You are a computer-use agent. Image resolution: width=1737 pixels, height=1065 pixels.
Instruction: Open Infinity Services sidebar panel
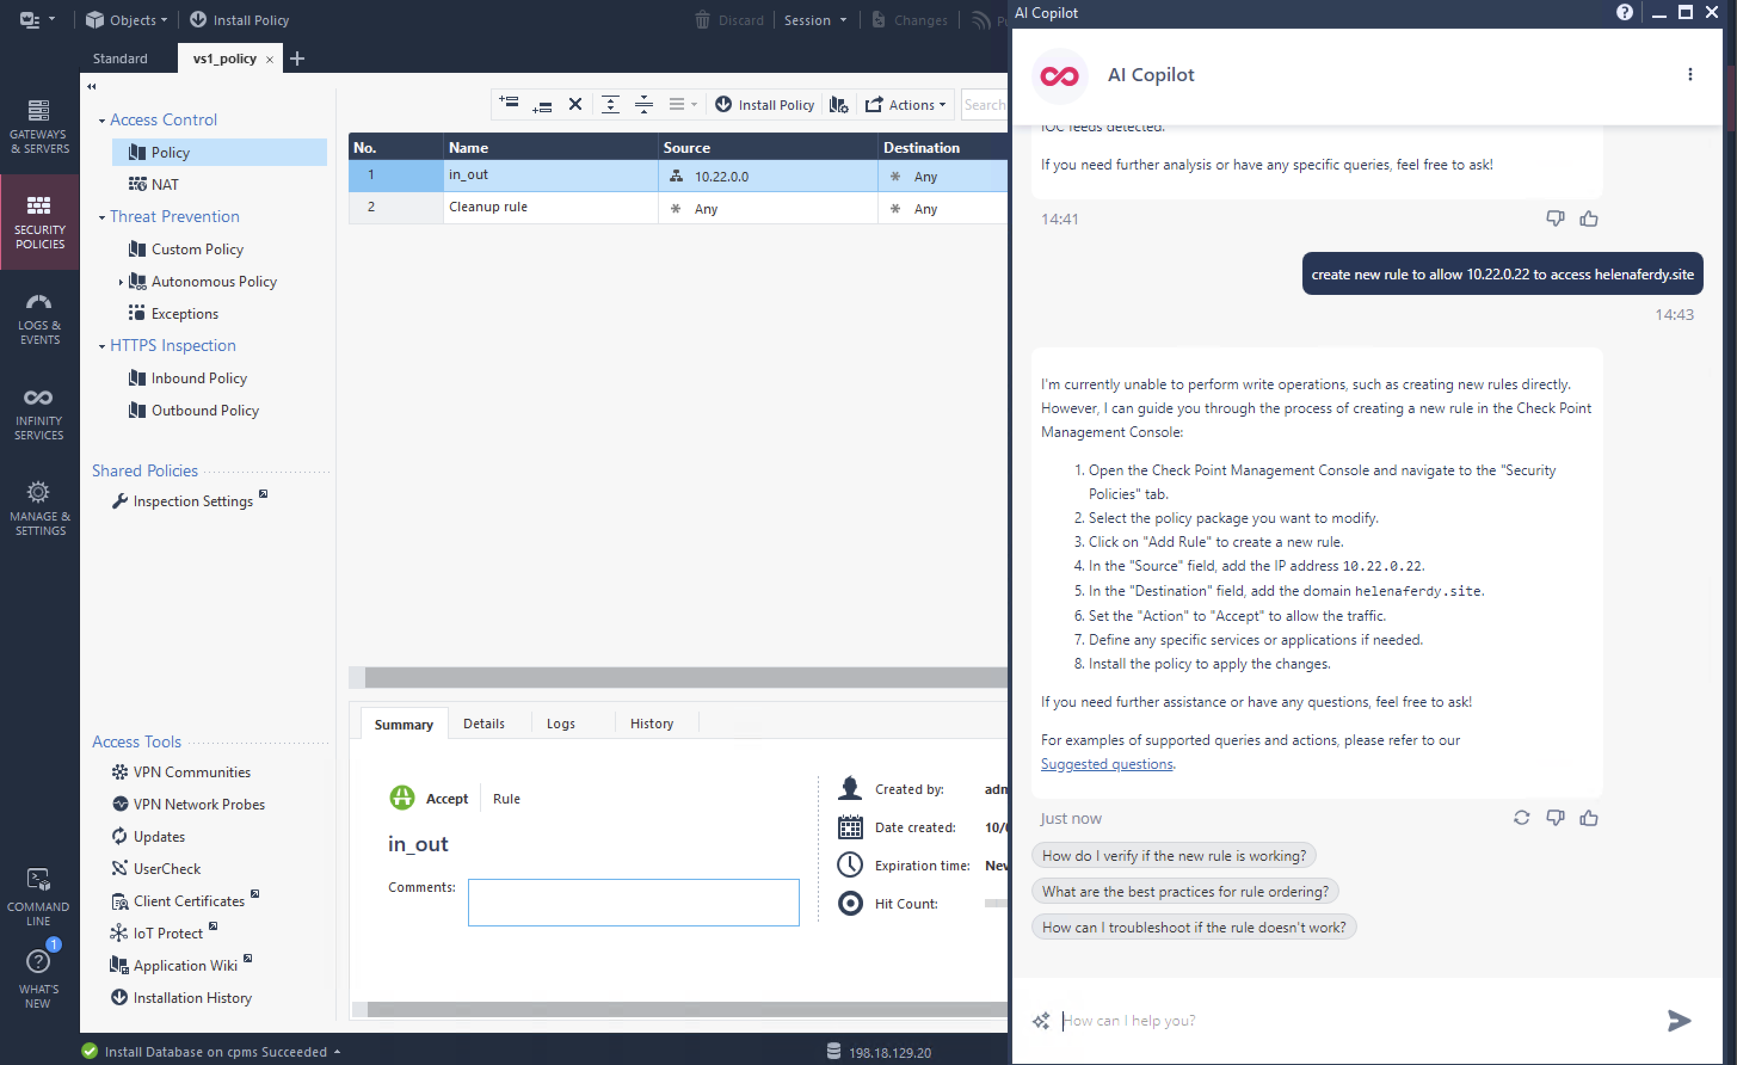click(39, 414)
